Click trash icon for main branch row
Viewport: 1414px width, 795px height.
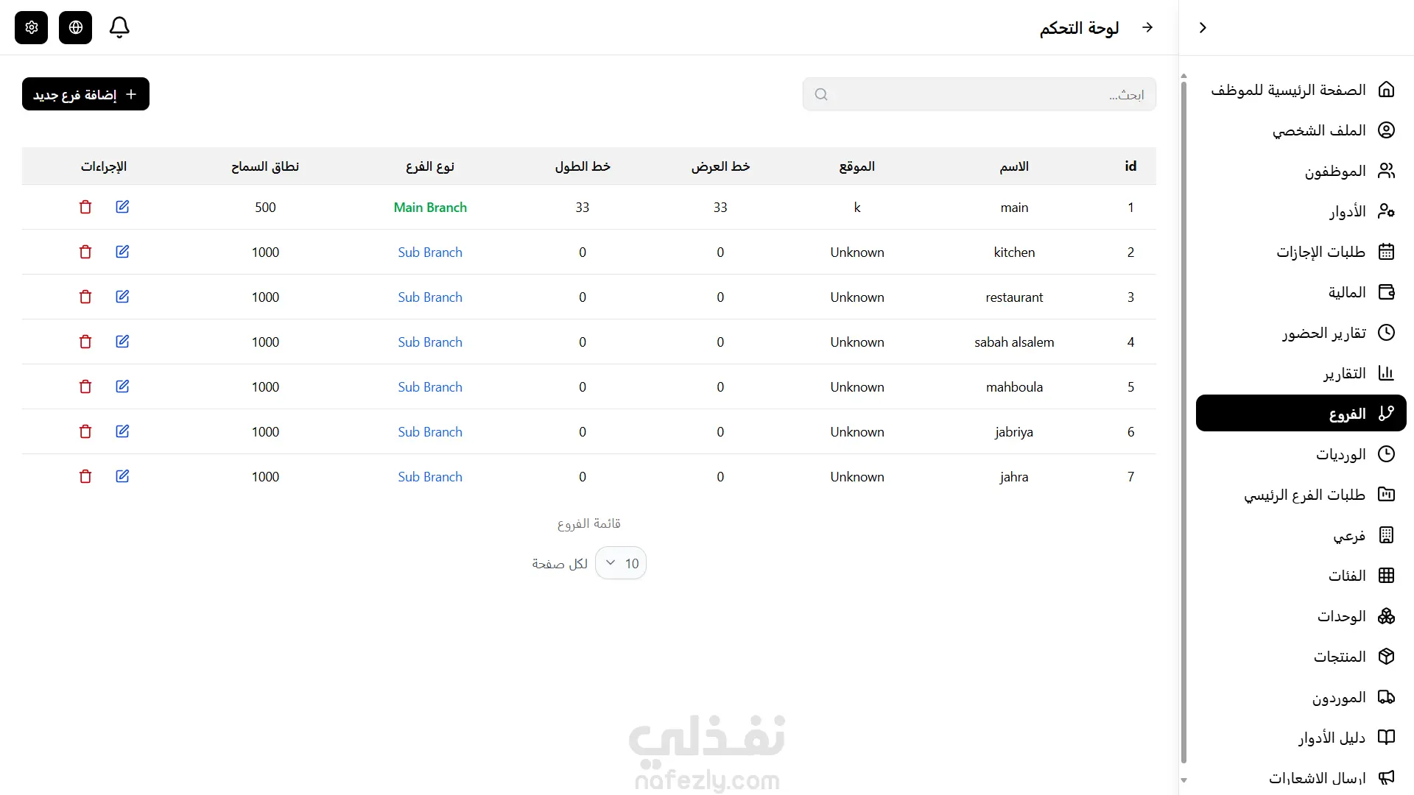85,207
